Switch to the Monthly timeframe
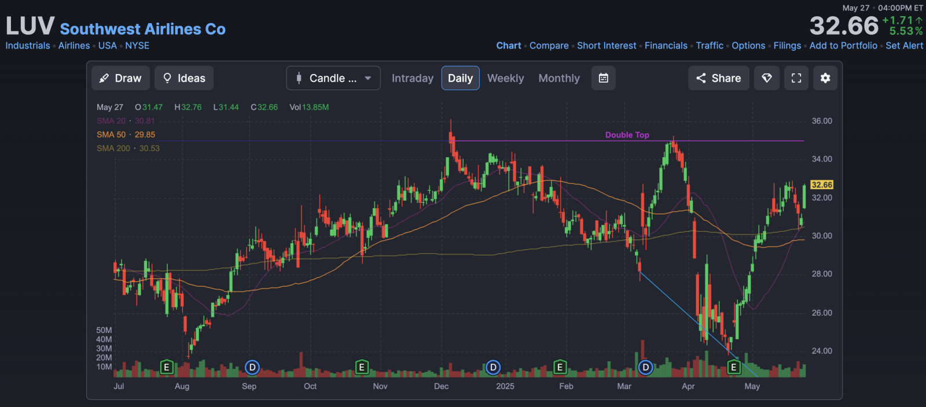Viewport: 926px width, 407px height. pyautogui.click(x=559, y=78)
